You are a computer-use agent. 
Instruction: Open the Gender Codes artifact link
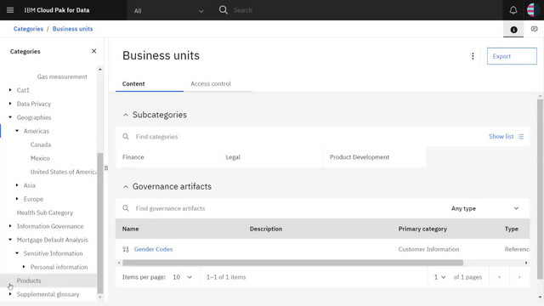point(153,249)
